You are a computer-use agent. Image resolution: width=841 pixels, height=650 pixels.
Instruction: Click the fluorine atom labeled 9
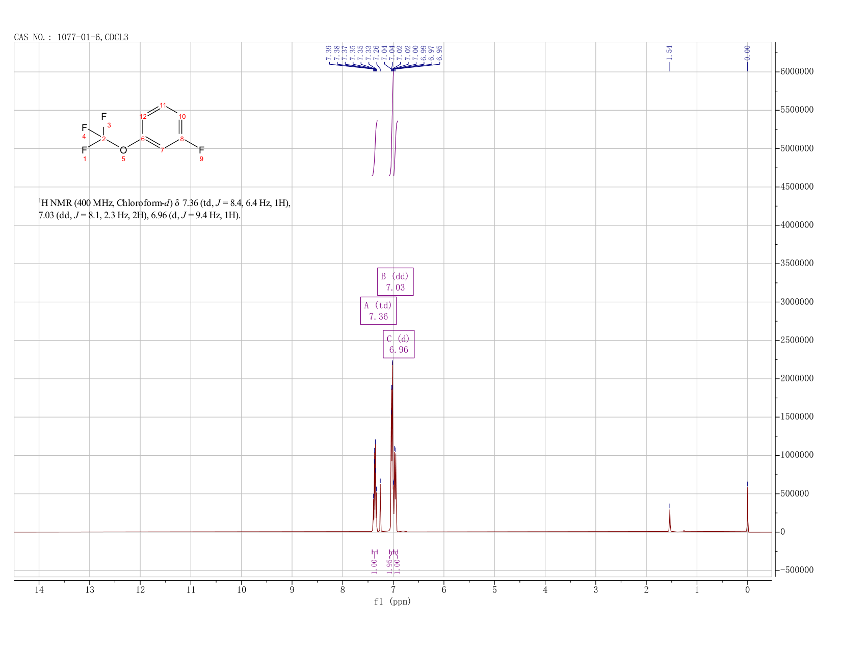[201, 150]
